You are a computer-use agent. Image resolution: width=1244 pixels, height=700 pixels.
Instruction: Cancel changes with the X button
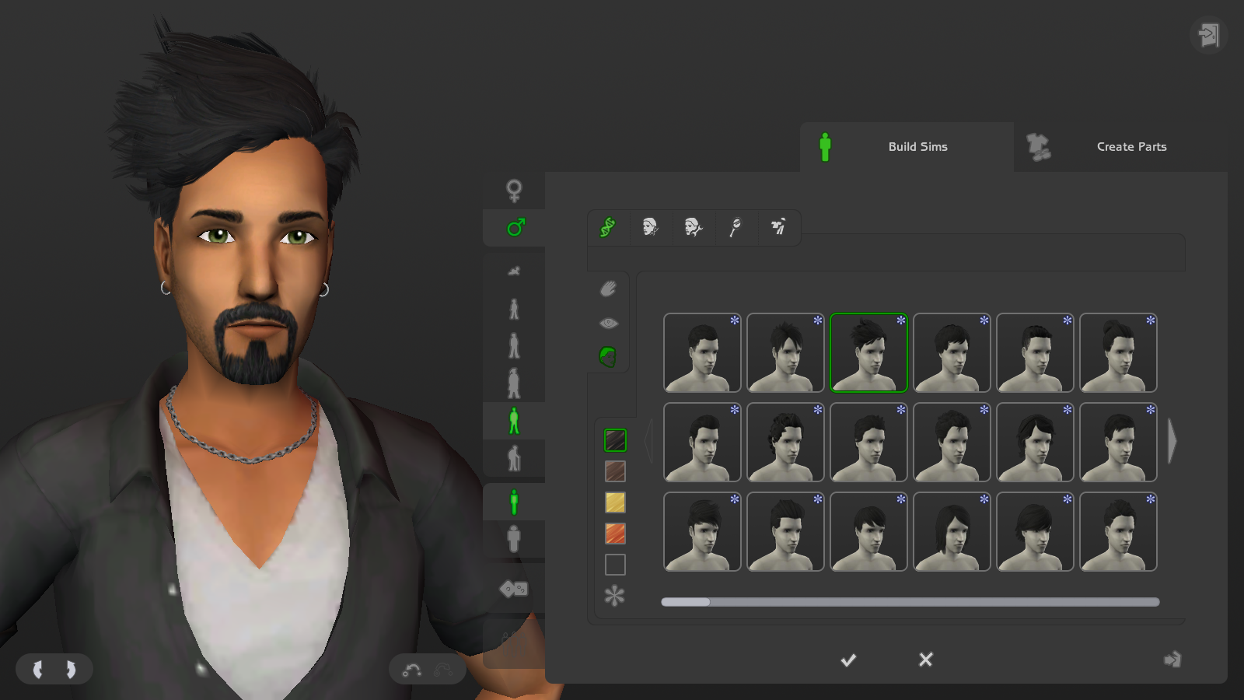pyautogui.click(x=925, y=660)
